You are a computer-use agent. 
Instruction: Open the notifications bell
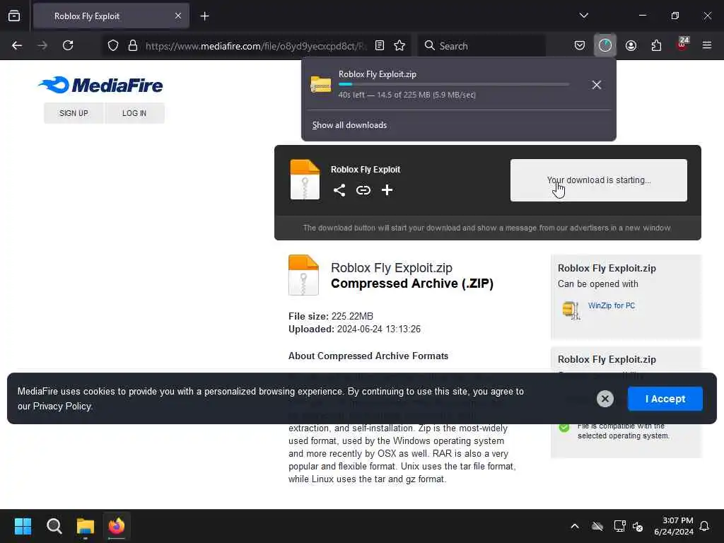(704, 526)
